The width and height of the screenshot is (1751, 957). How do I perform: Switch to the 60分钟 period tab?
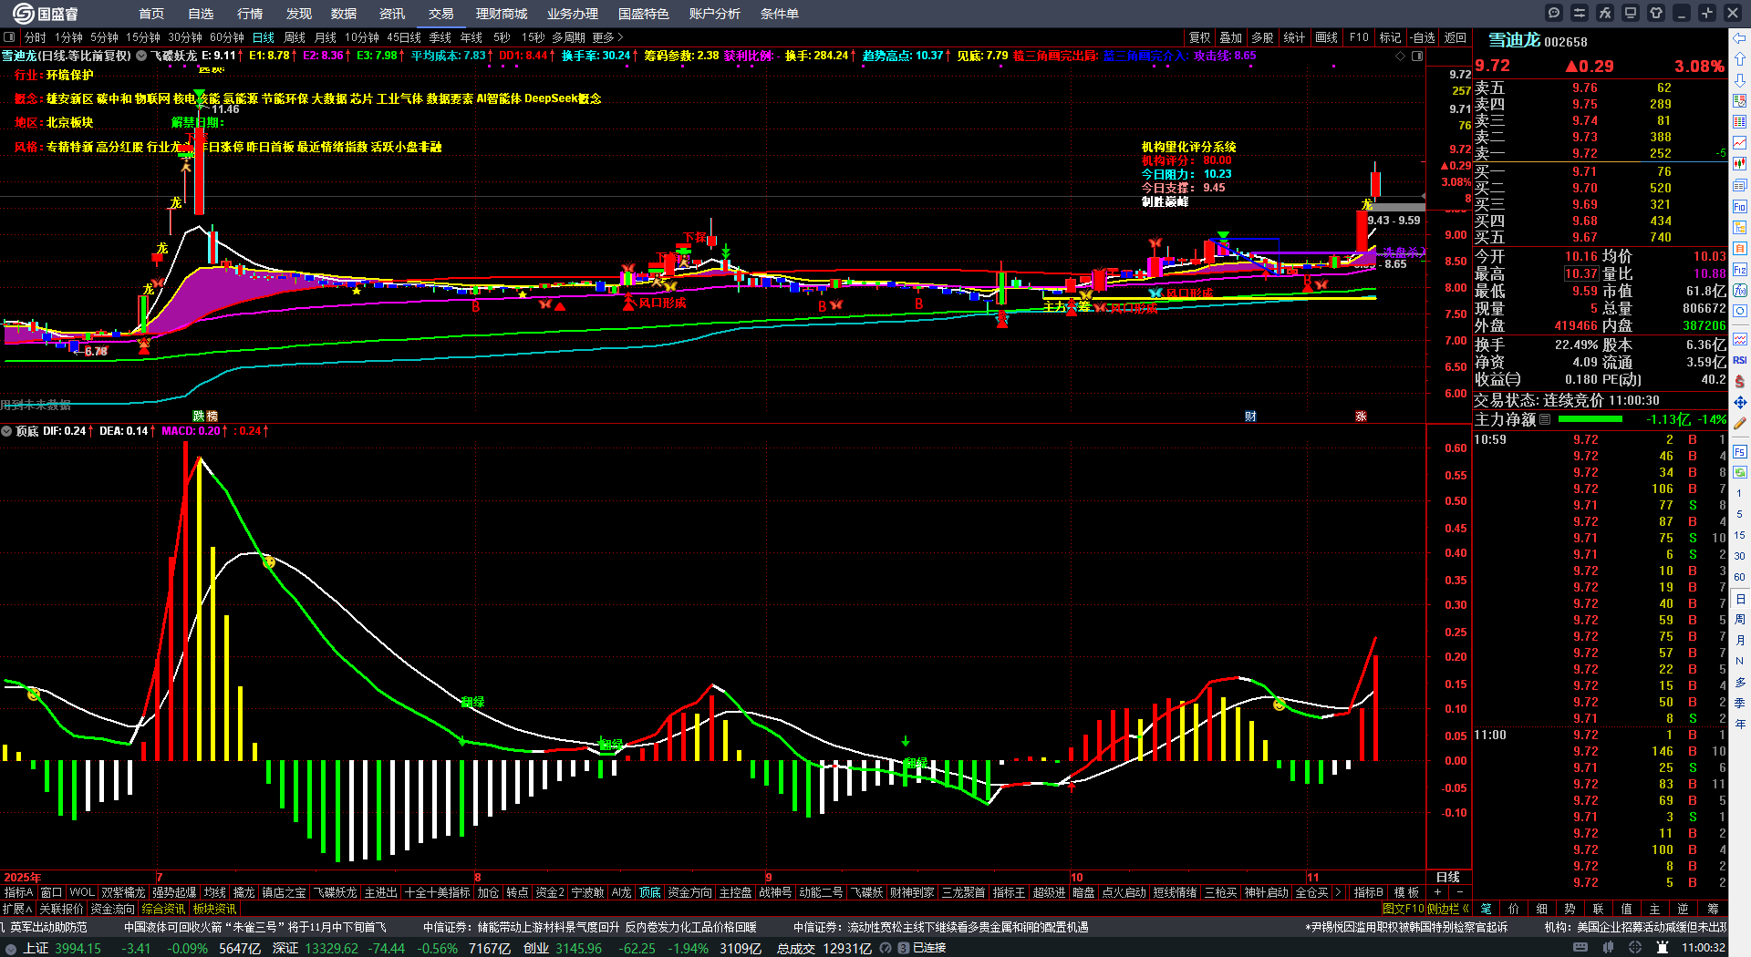(227, 37)
